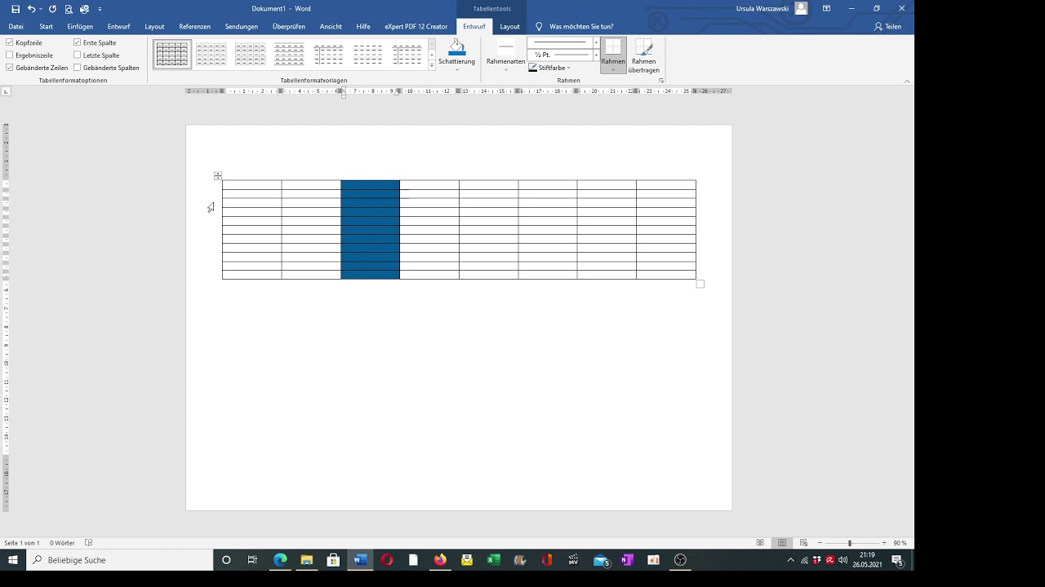Click the quick print icon
The image size is (1045, 587).
pyautogui.click(x=84, y=9)
